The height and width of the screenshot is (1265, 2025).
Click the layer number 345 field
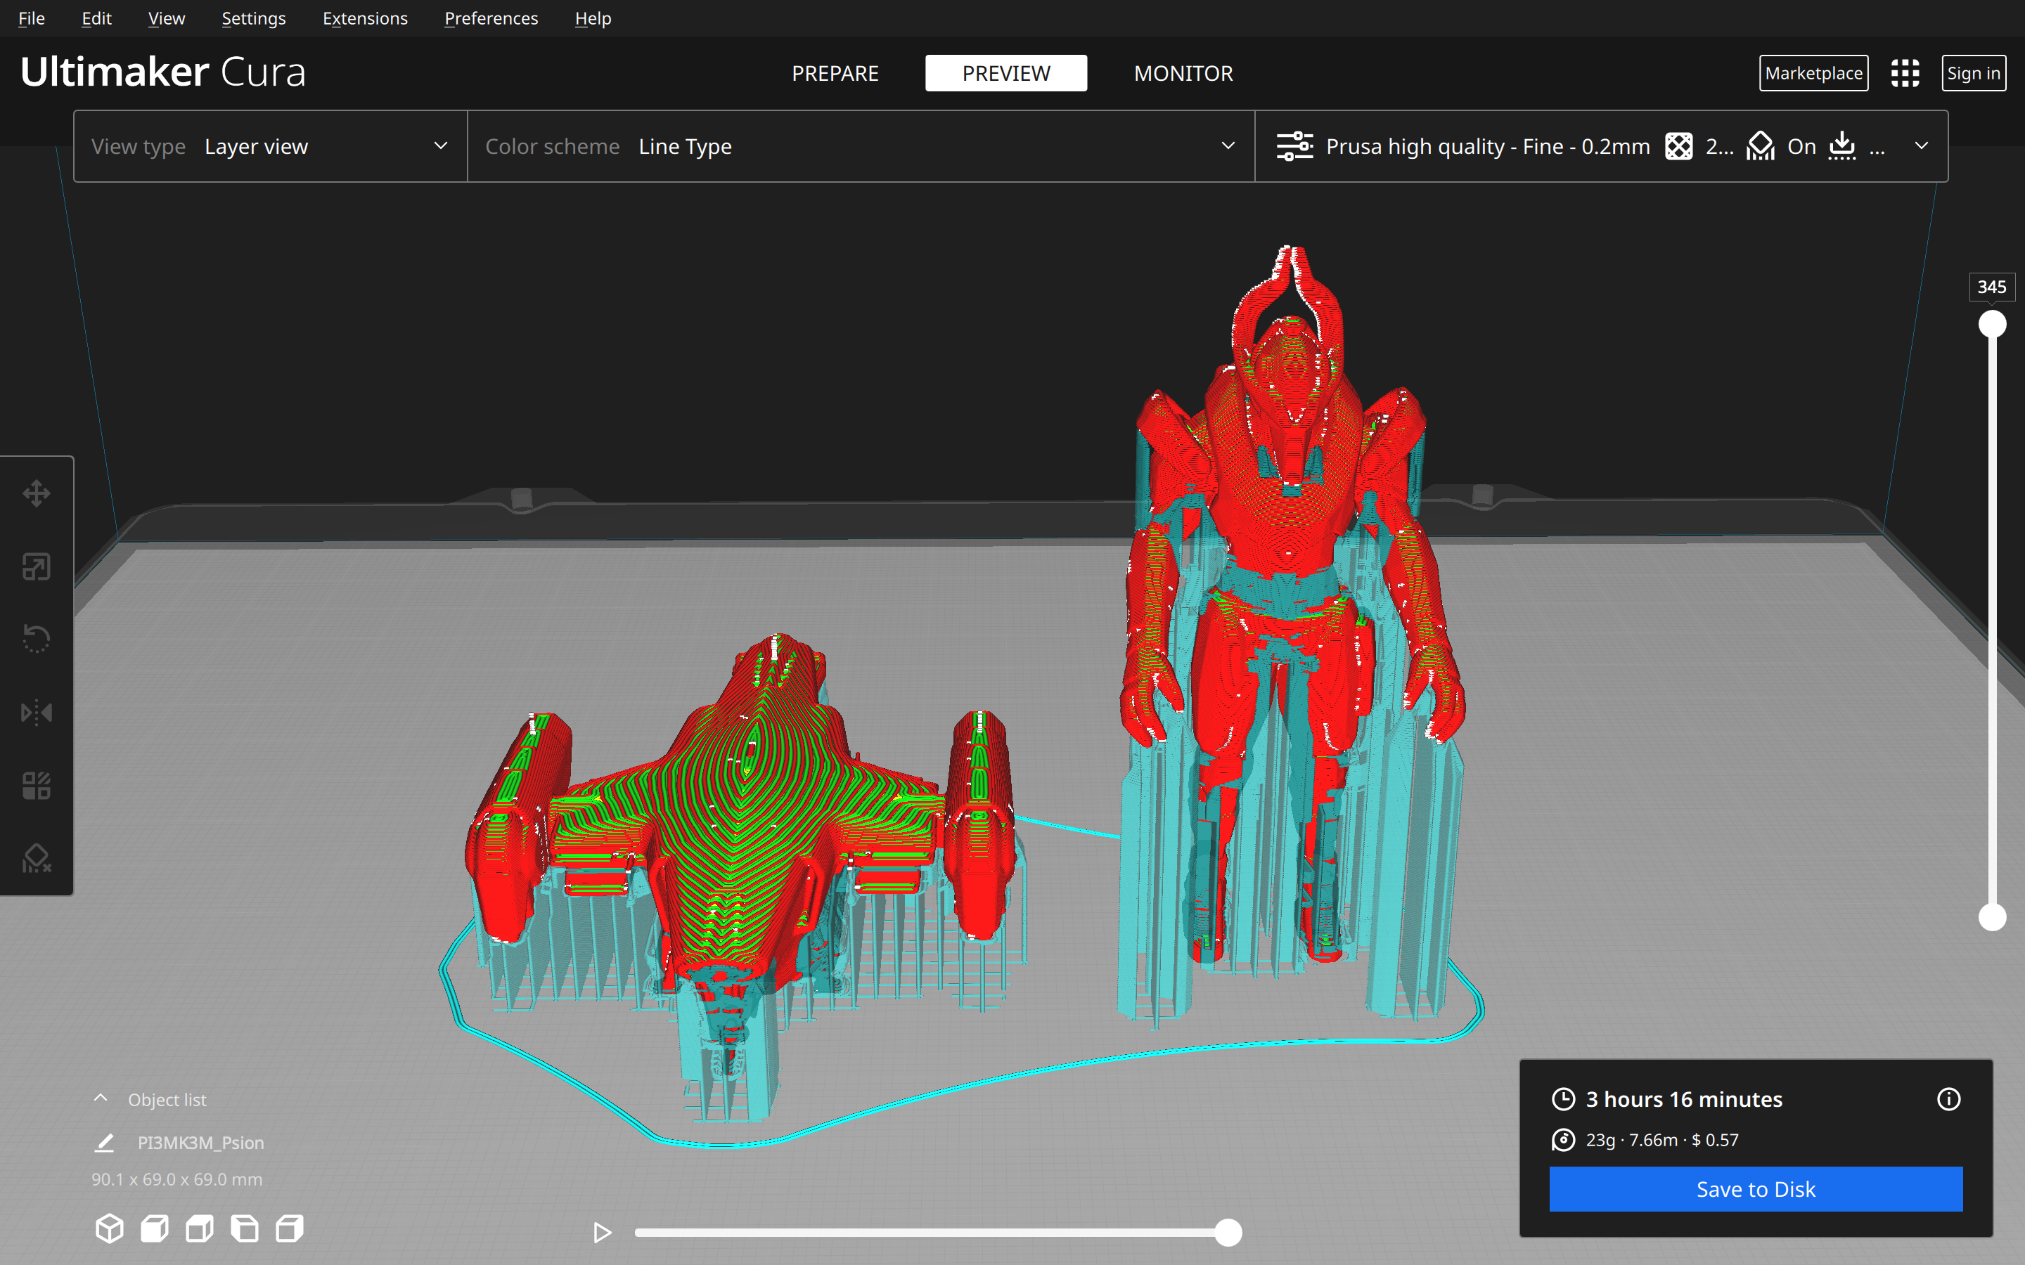pos(1991,287)
